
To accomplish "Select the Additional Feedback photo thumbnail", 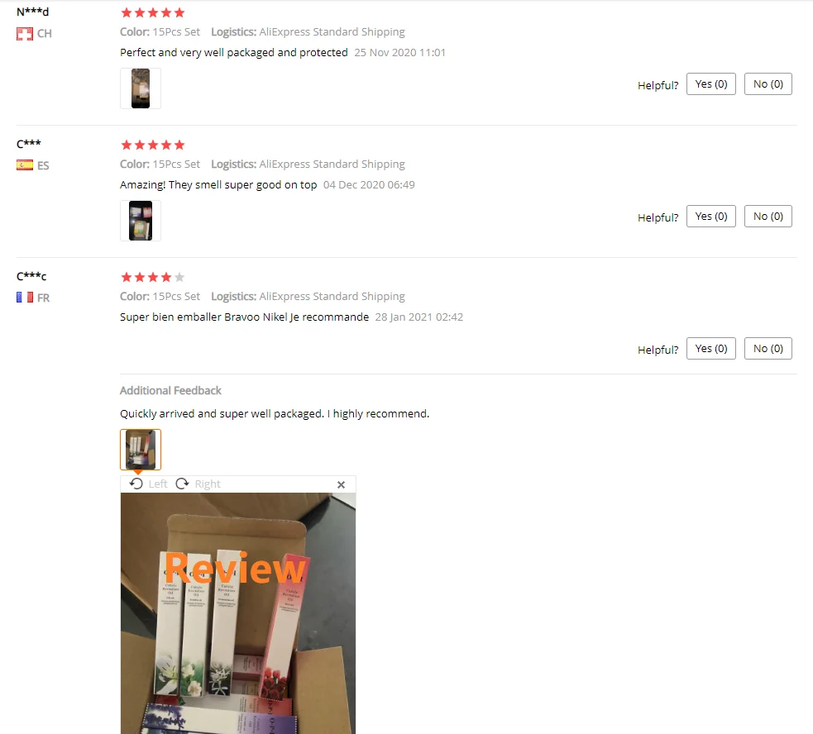I will click(x=141, y=450).
